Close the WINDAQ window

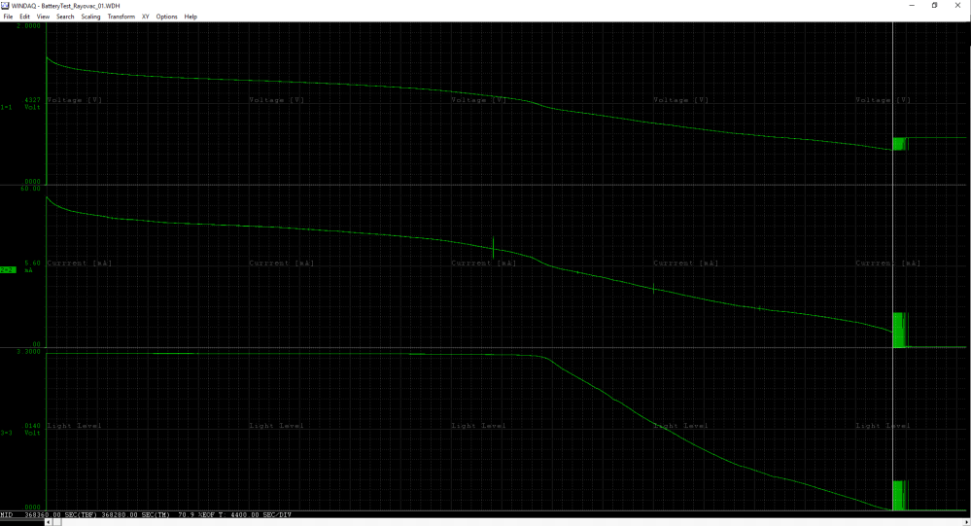click(x=957, y=6)
